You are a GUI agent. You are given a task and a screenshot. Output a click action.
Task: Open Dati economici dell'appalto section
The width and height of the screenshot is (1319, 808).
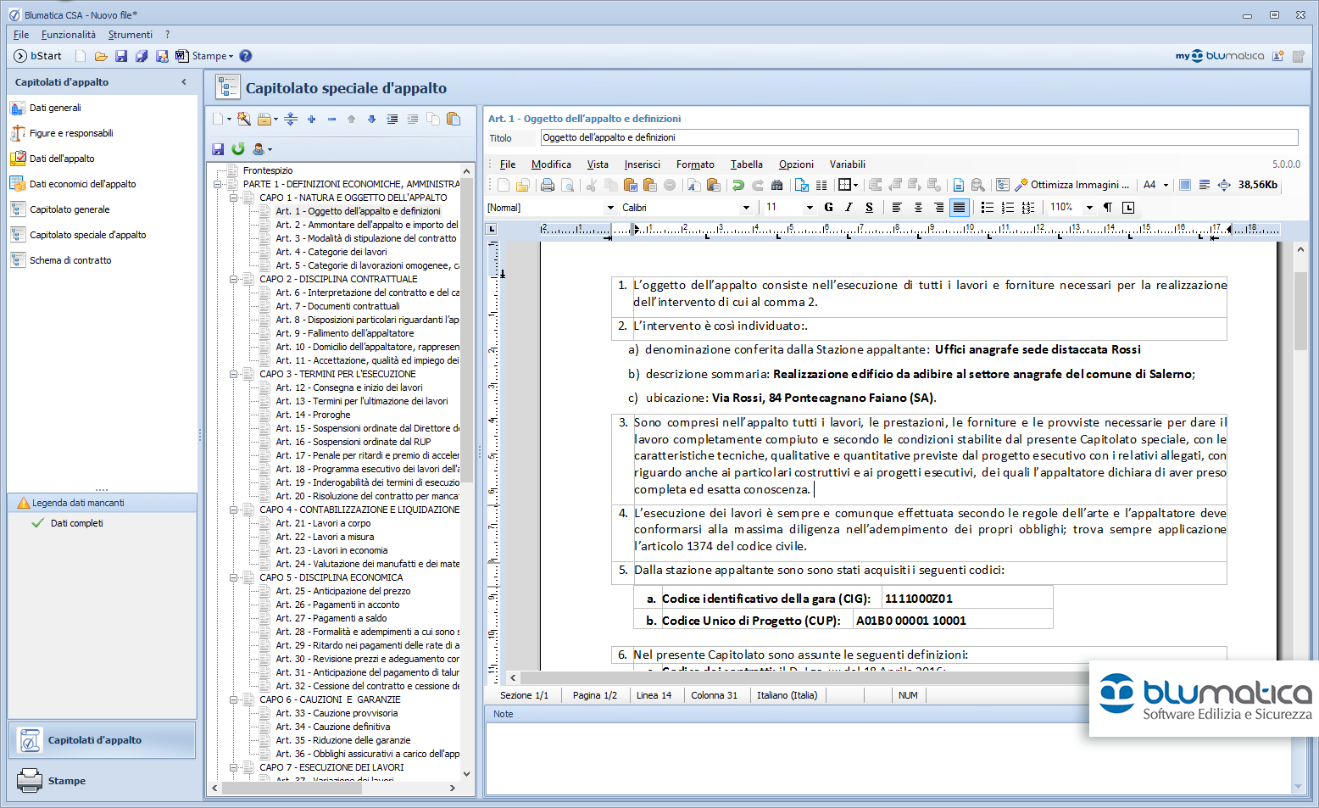tap(82, 184)
